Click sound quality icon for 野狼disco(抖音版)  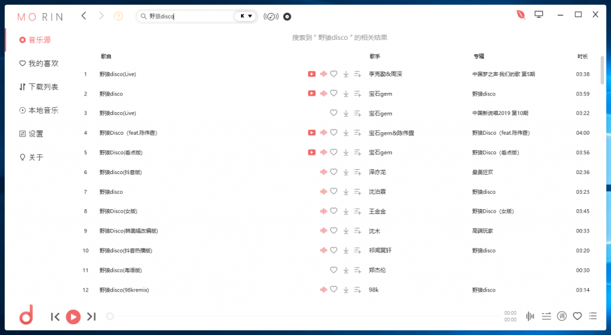point(323,172)
